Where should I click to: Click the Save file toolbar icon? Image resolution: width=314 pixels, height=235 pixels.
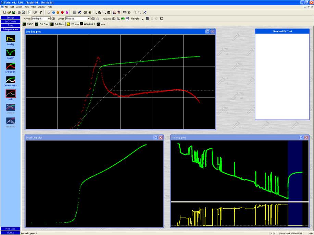pos(13,12)
